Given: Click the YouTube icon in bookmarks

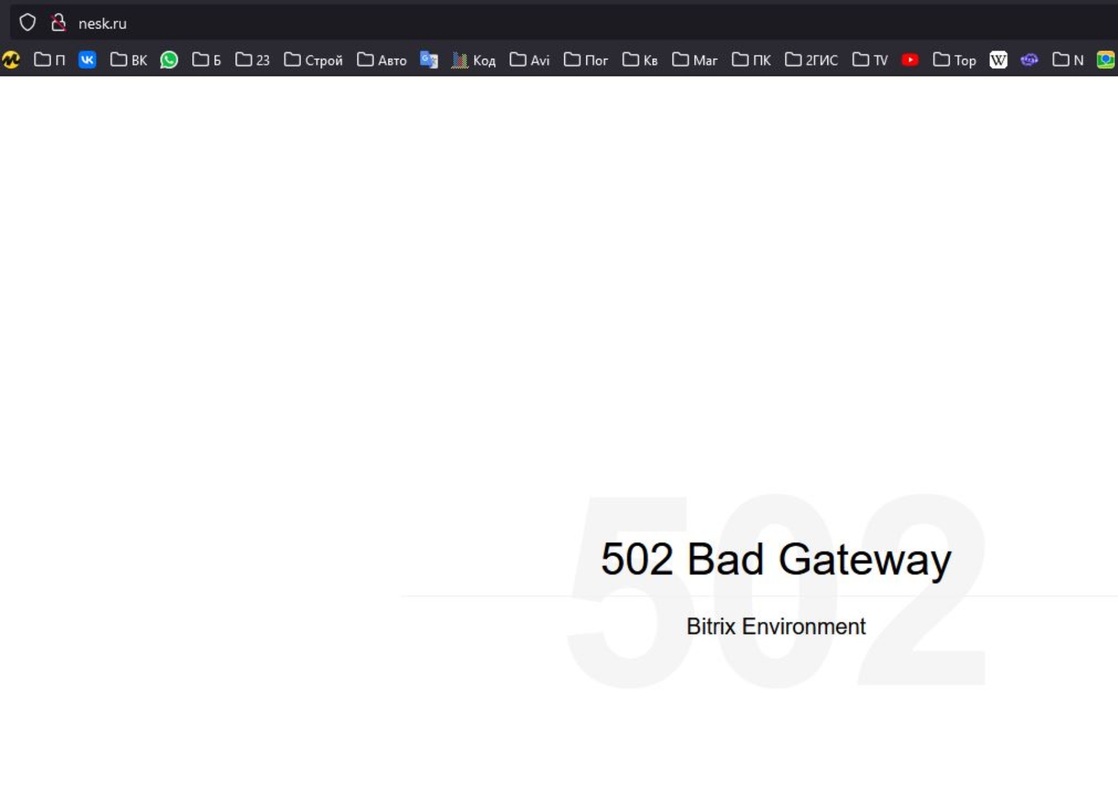Looking at the screenshot, I should point(911,60).
